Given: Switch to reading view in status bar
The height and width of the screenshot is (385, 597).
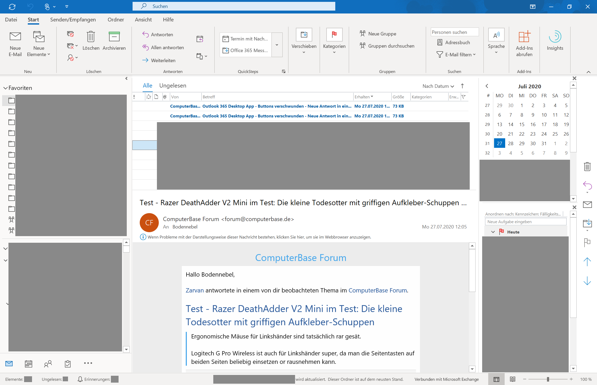Looking at the screenshot, I should [x=513, y=379].
